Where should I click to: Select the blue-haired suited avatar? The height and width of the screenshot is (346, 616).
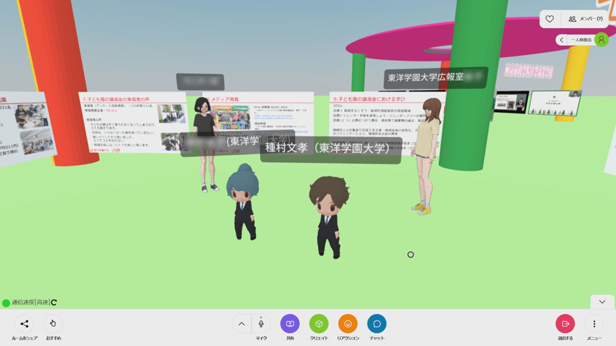pos(244,202)
